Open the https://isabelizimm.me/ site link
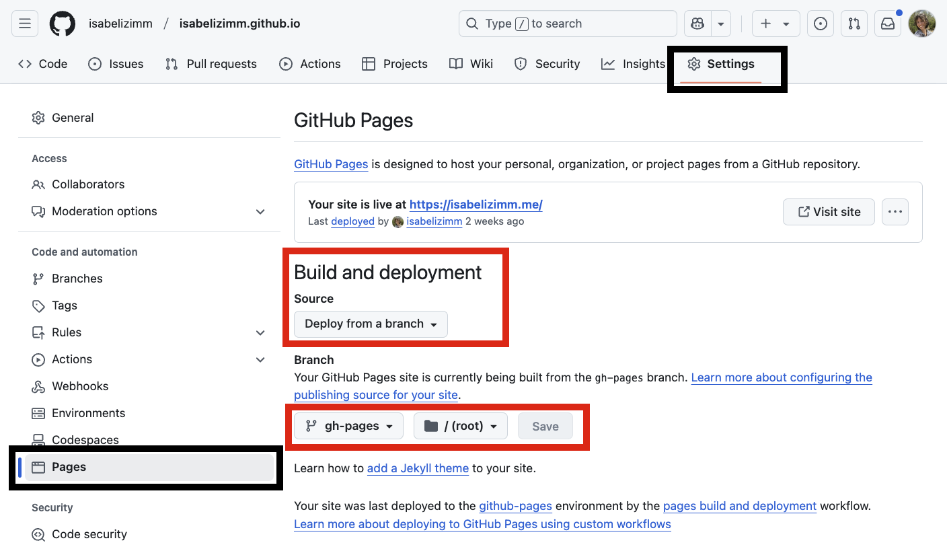This screenshot has width=947, height=551. [x=476, y=205]
